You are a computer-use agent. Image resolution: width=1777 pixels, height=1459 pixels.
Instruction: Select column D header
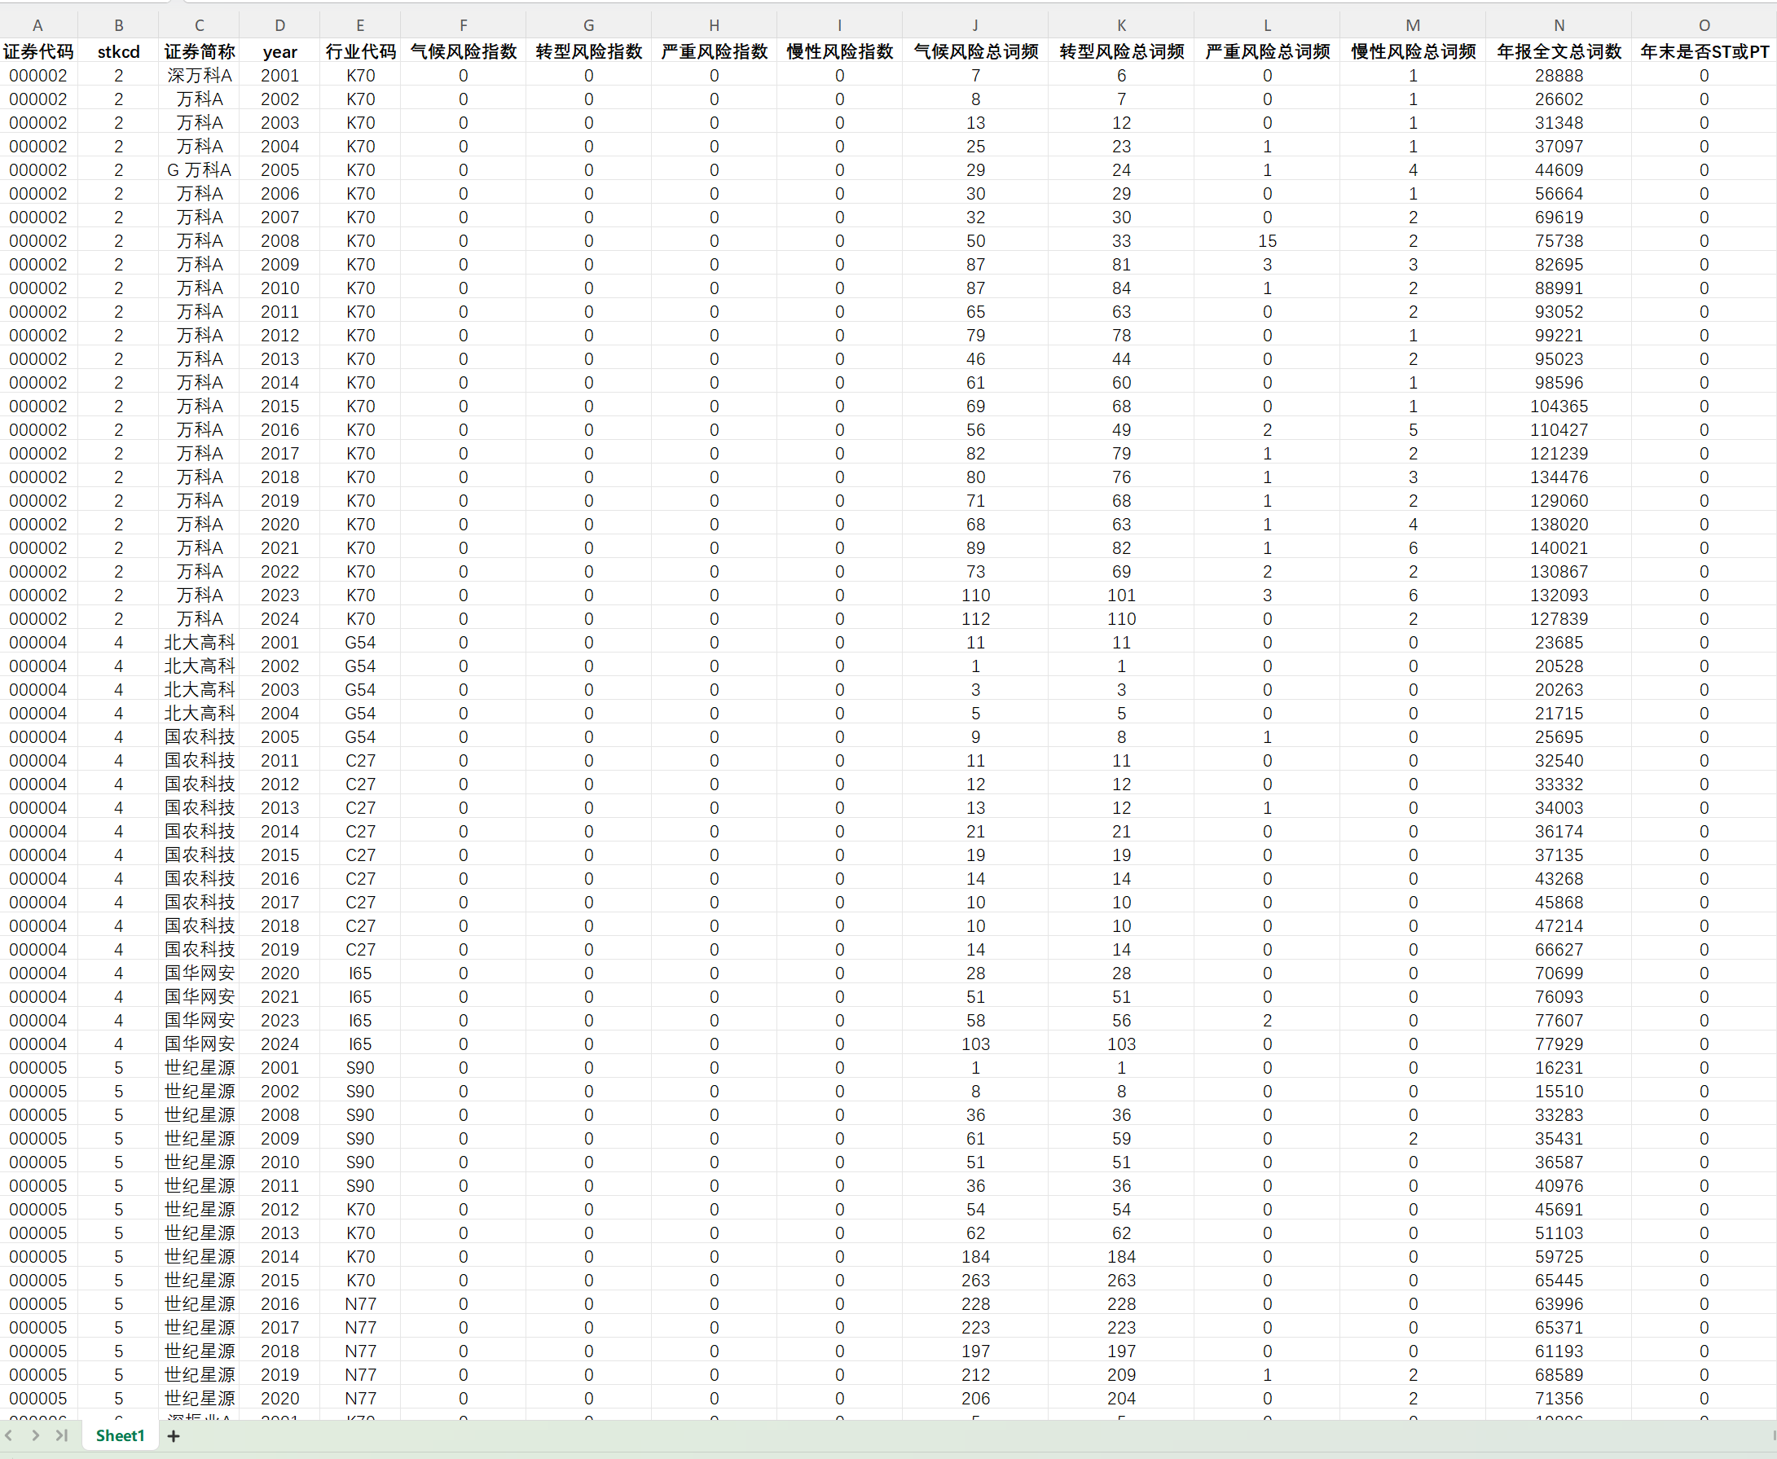(x=280, y=25)
